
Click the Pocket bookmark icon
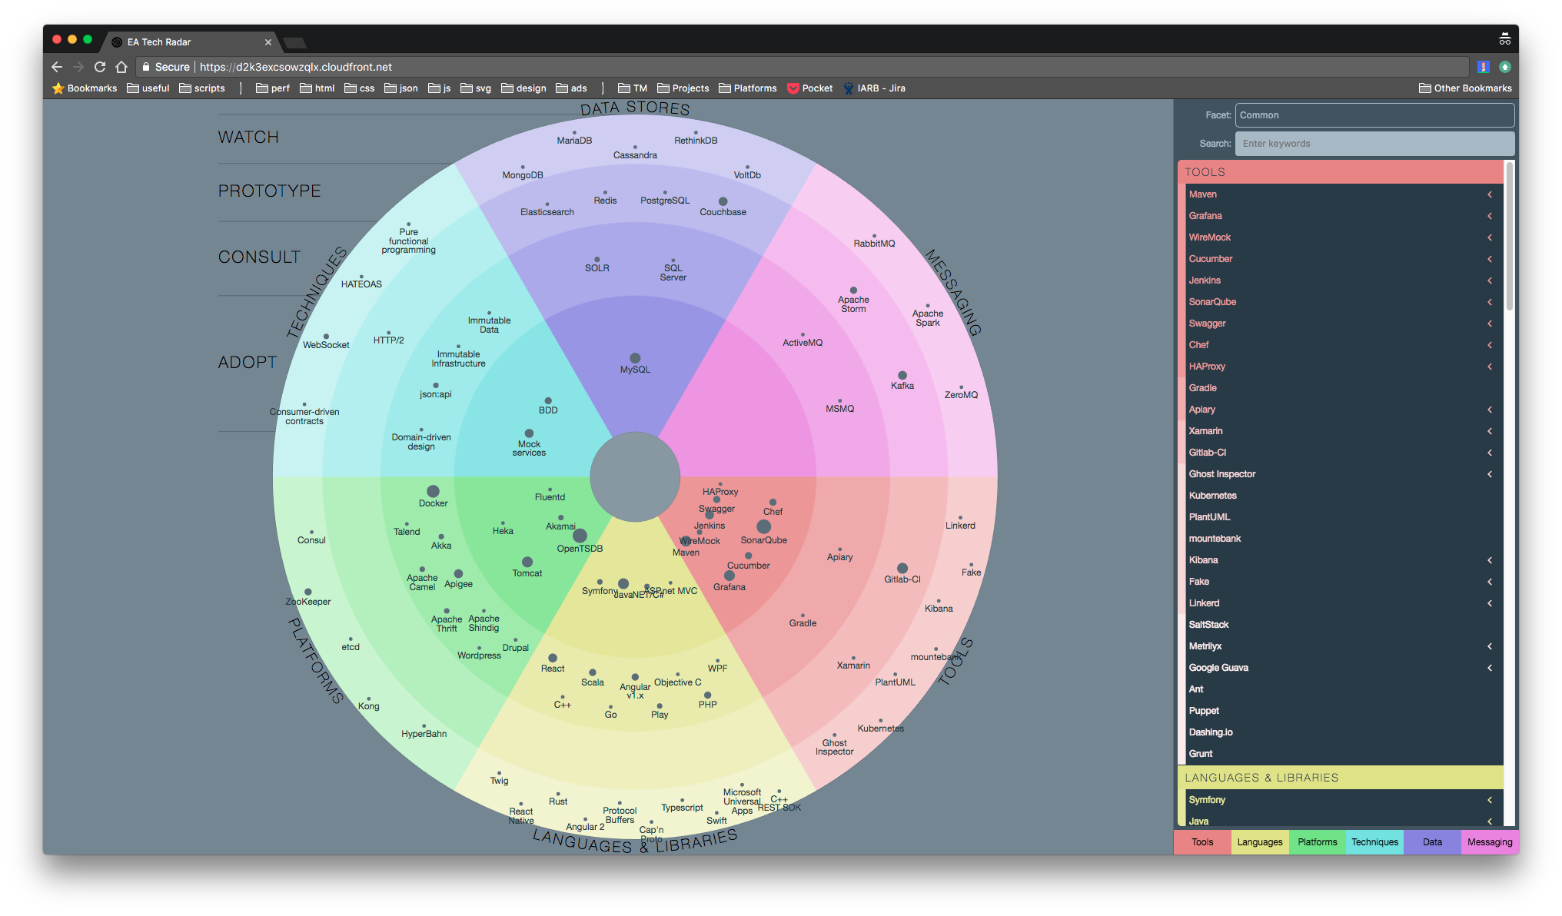click(x=793, y=88)
